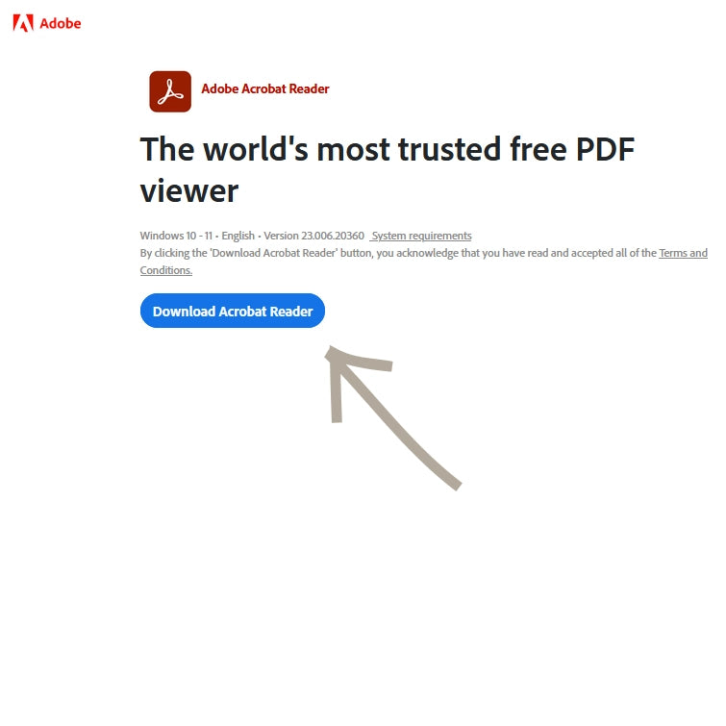Viewport: 726px width, 726px height.
Task: Click the Acrobat Reader app icon
Action: 170,91
